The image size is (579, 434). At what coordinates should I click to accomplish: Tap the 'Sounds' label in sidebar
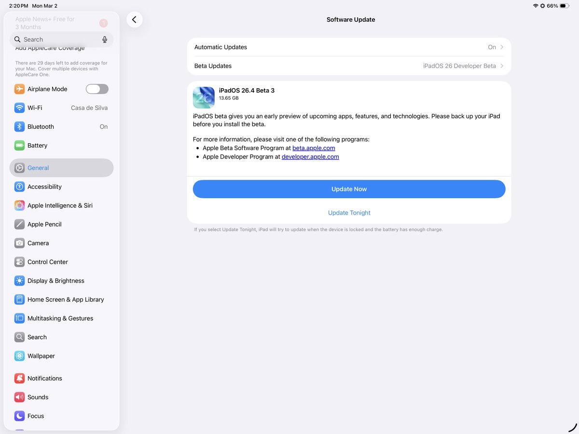tap(38, 397)
